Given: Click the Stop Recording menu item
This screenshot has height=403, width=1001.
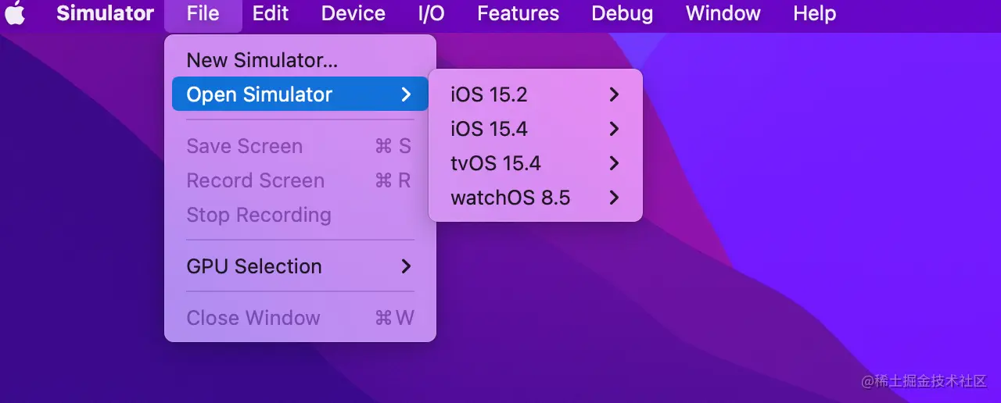Looking at the screenshot, I should pyautogui.click(x=300, y=215).
